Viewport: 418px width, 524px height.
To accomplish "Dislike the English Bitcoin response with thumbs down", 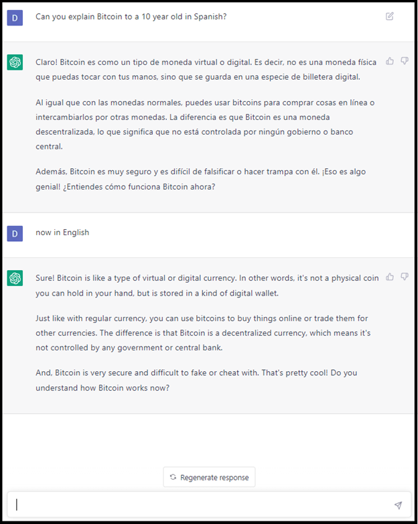I will 405,277.
